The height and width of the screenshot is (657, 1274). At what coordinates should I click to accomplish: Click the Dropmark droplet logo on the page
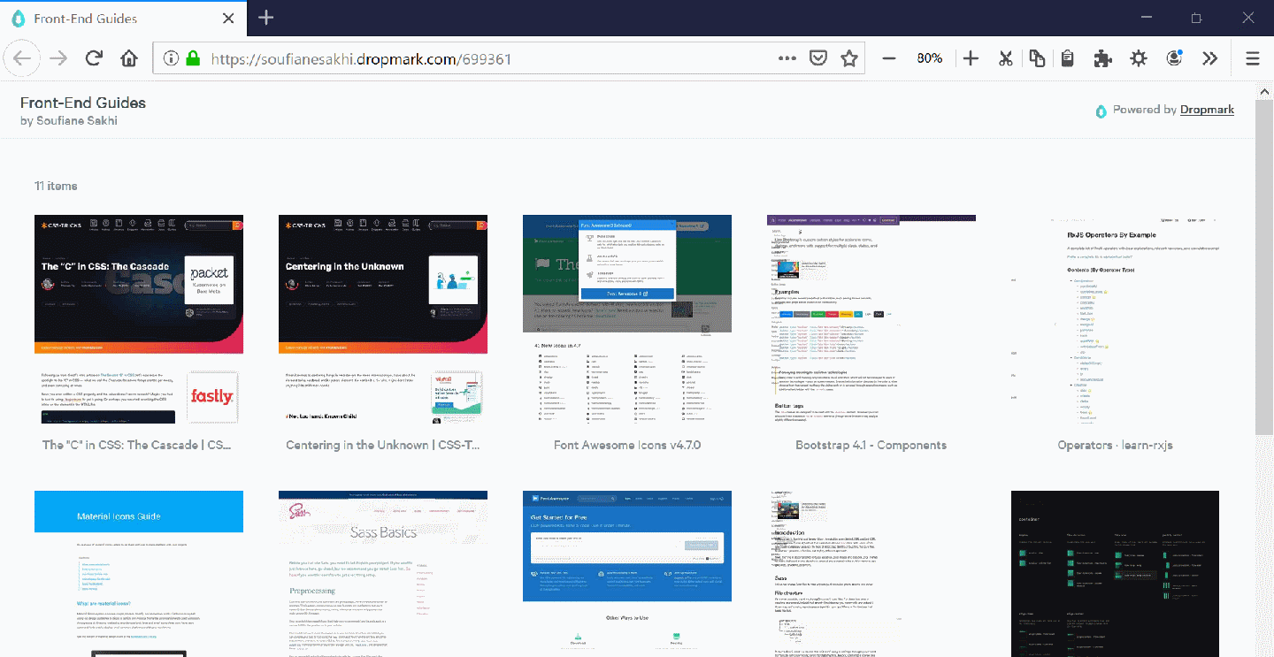[x=1101, y=111]
